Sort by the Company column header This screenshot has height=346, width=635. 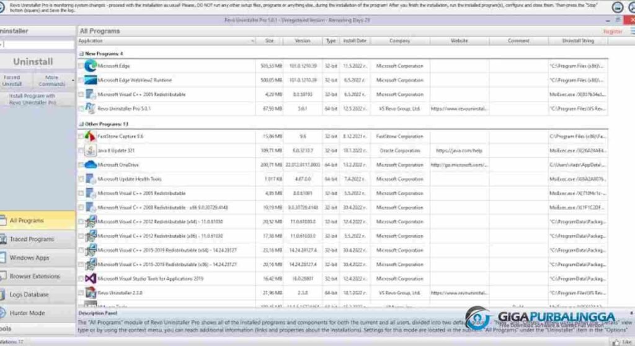[x=400, y=41]
